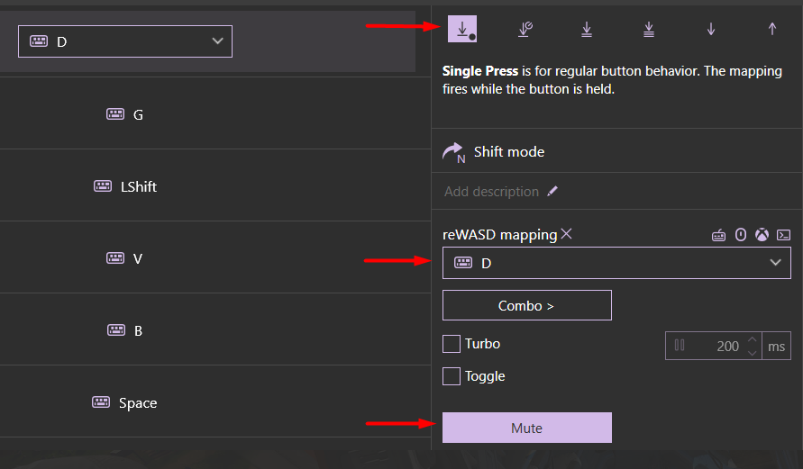Image resolution: width=803 pixels, height=469 pixels.
Task: Select the Release Press up-arrow activator
Action: click(772, 29)
